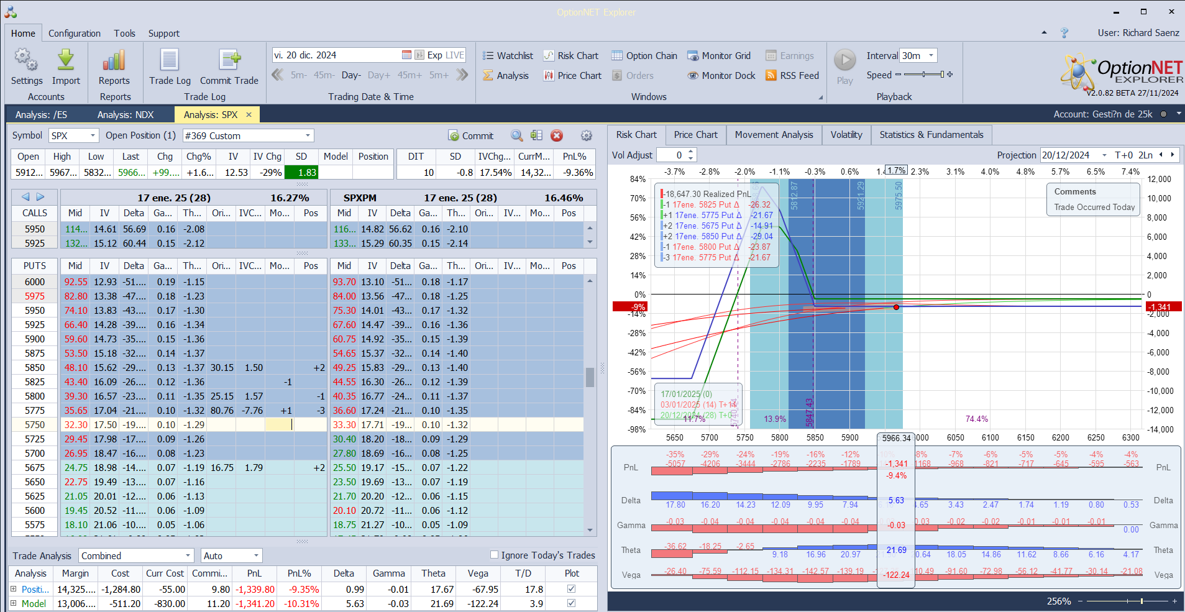Screen dimensions: 1185x612
Task: Open the Interval dropdown set to 30m
Action: 918,55
